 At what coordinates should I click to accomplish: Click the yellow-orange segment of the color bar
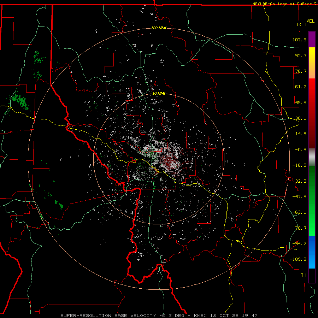tap(312, 63)
